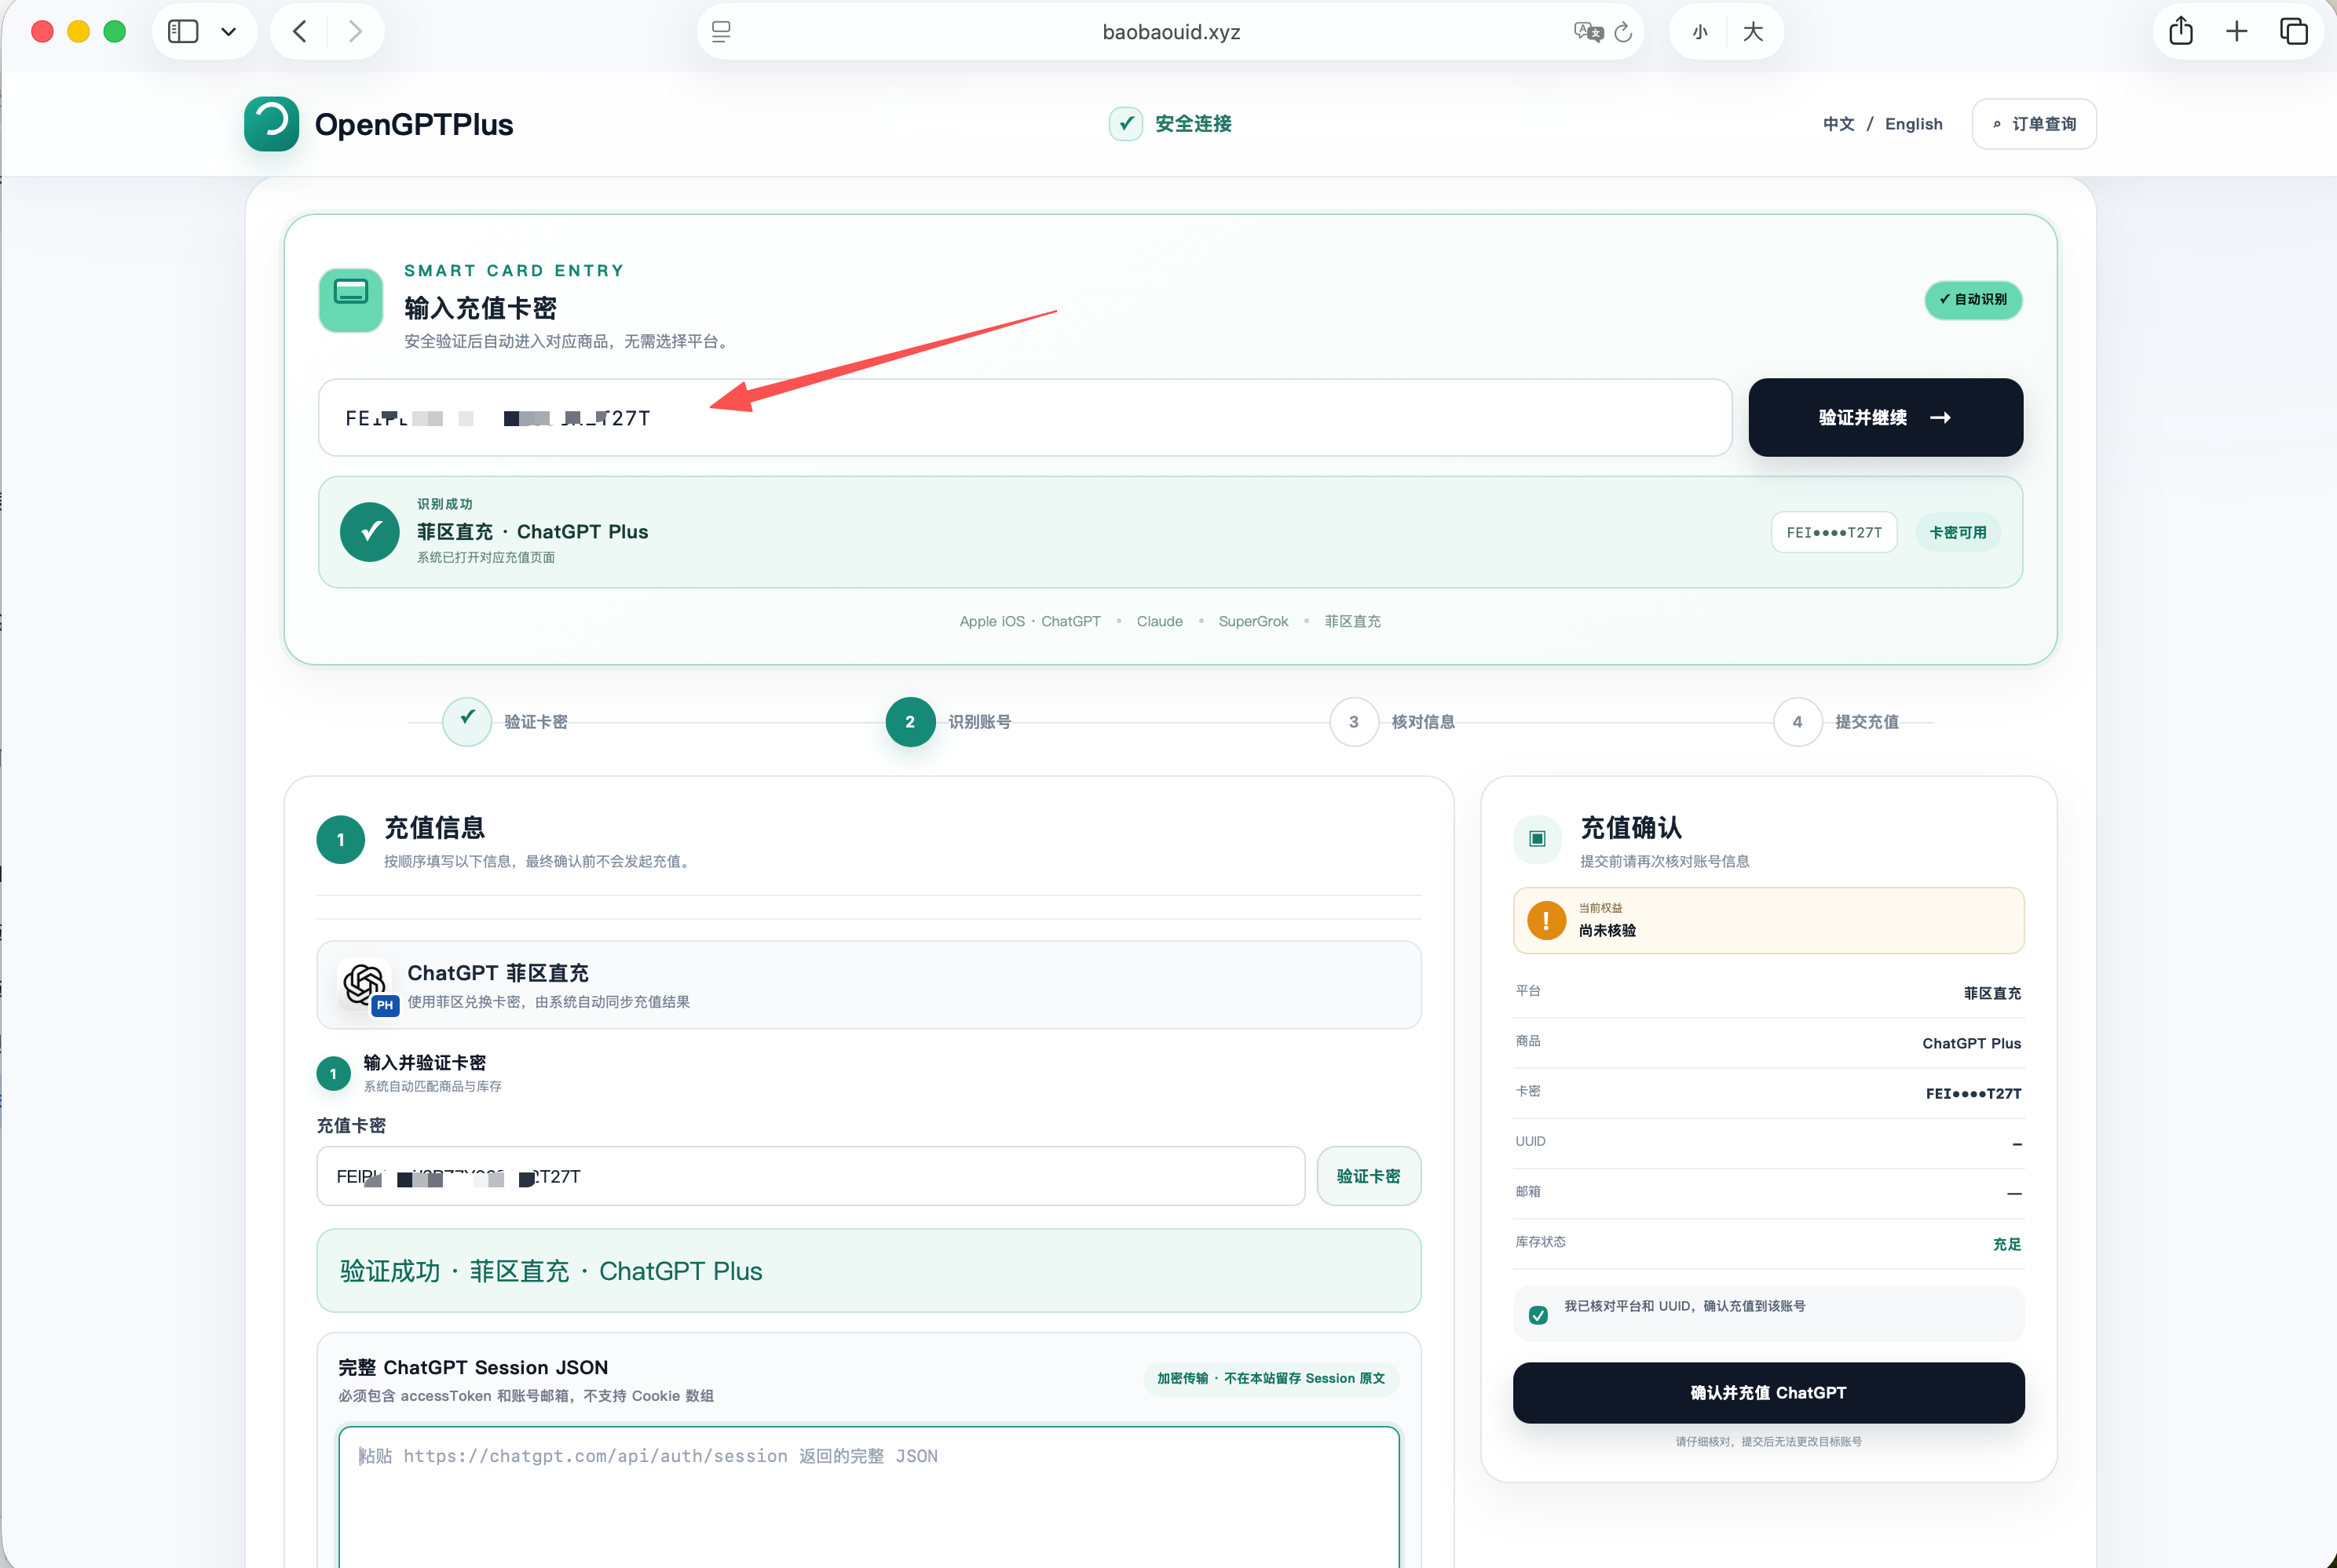The height and width of the screenshot is (1568, 2337).
Task: Select Apple iOS · ChatGPT platform label
Action: [1030, 621]
